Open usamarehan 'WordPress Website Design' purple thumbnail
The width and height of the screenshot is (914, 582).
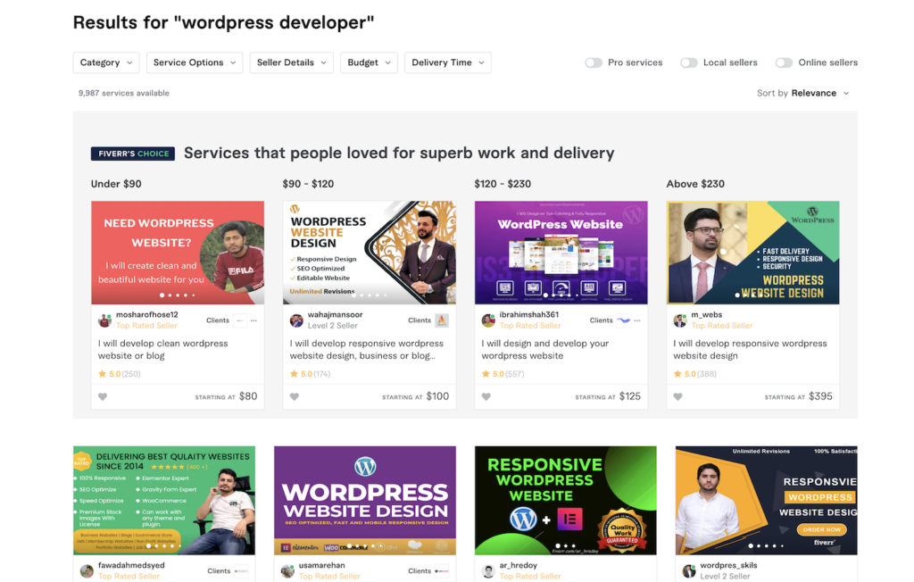coord(365,501)
